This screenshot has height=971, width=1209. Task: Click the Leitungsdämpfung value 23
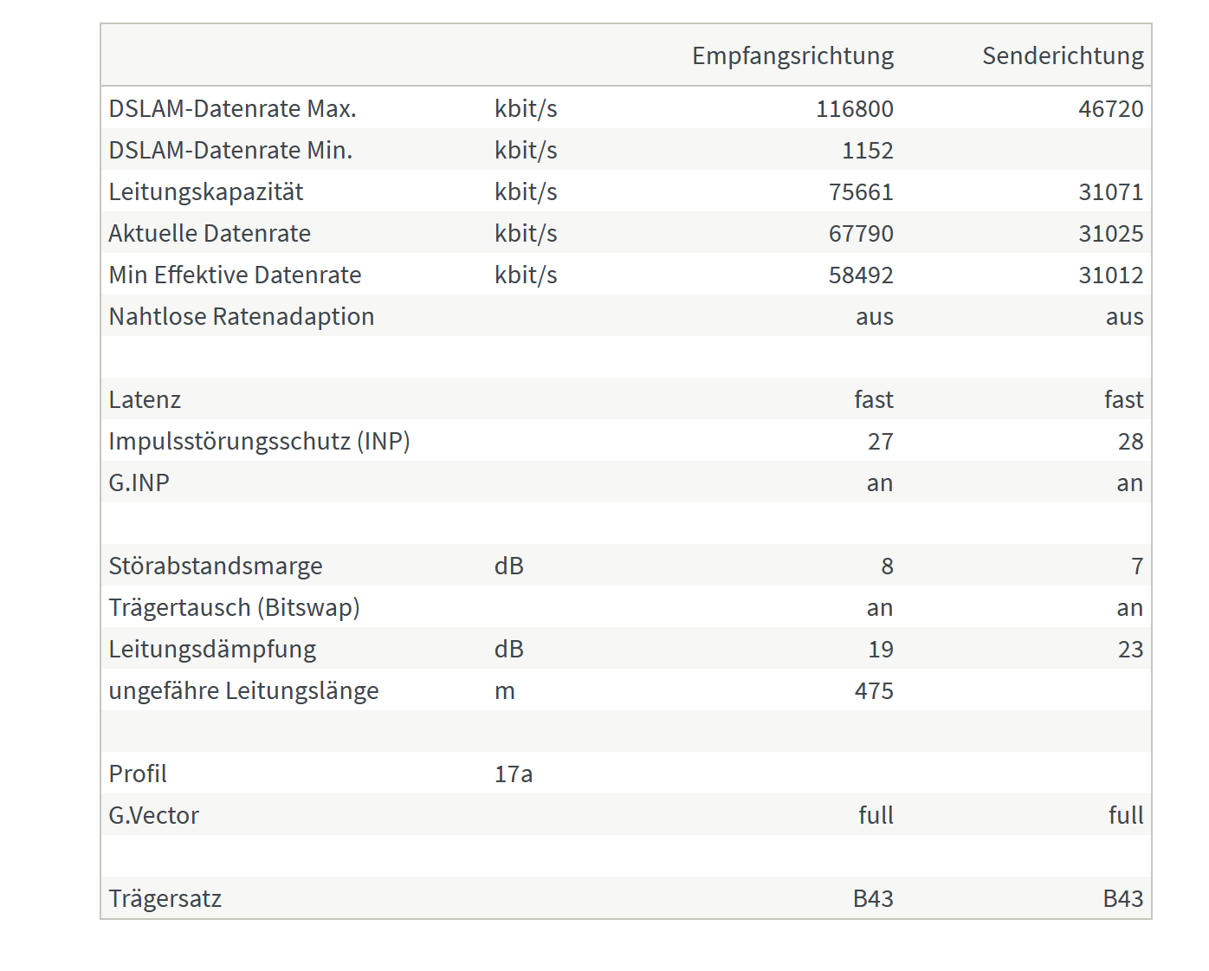click(x=1130, y=649)
